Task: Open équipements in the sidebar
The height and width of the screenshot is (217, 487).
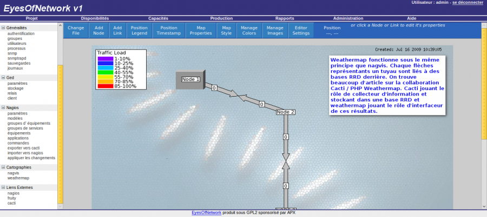Action: pyautogui.click(x=19, y=133)
